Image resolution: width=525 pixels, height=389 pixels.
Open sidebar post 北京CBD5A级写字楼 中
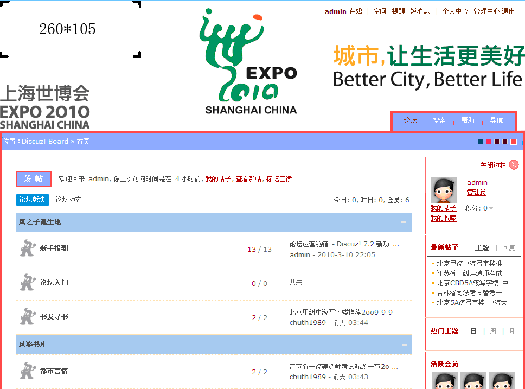[x=472, y=283]
